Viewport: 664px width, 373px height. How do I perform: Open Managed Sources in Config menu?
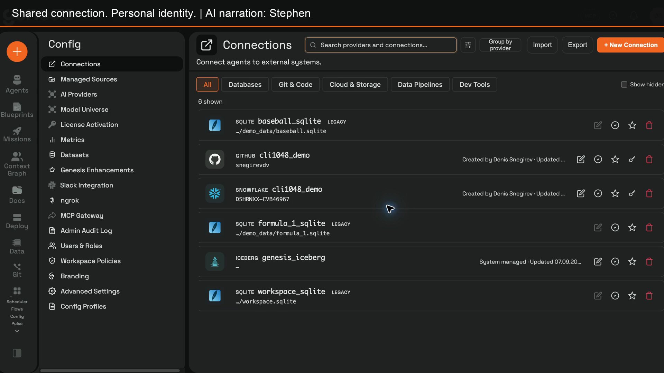click(x=112, y=79)
